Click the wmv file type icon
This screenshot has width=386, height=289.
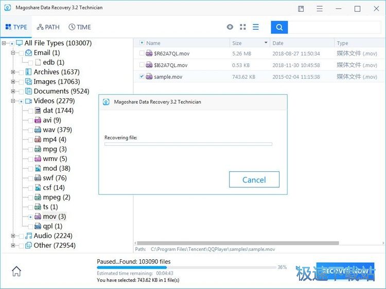click(x=38, y=159)
